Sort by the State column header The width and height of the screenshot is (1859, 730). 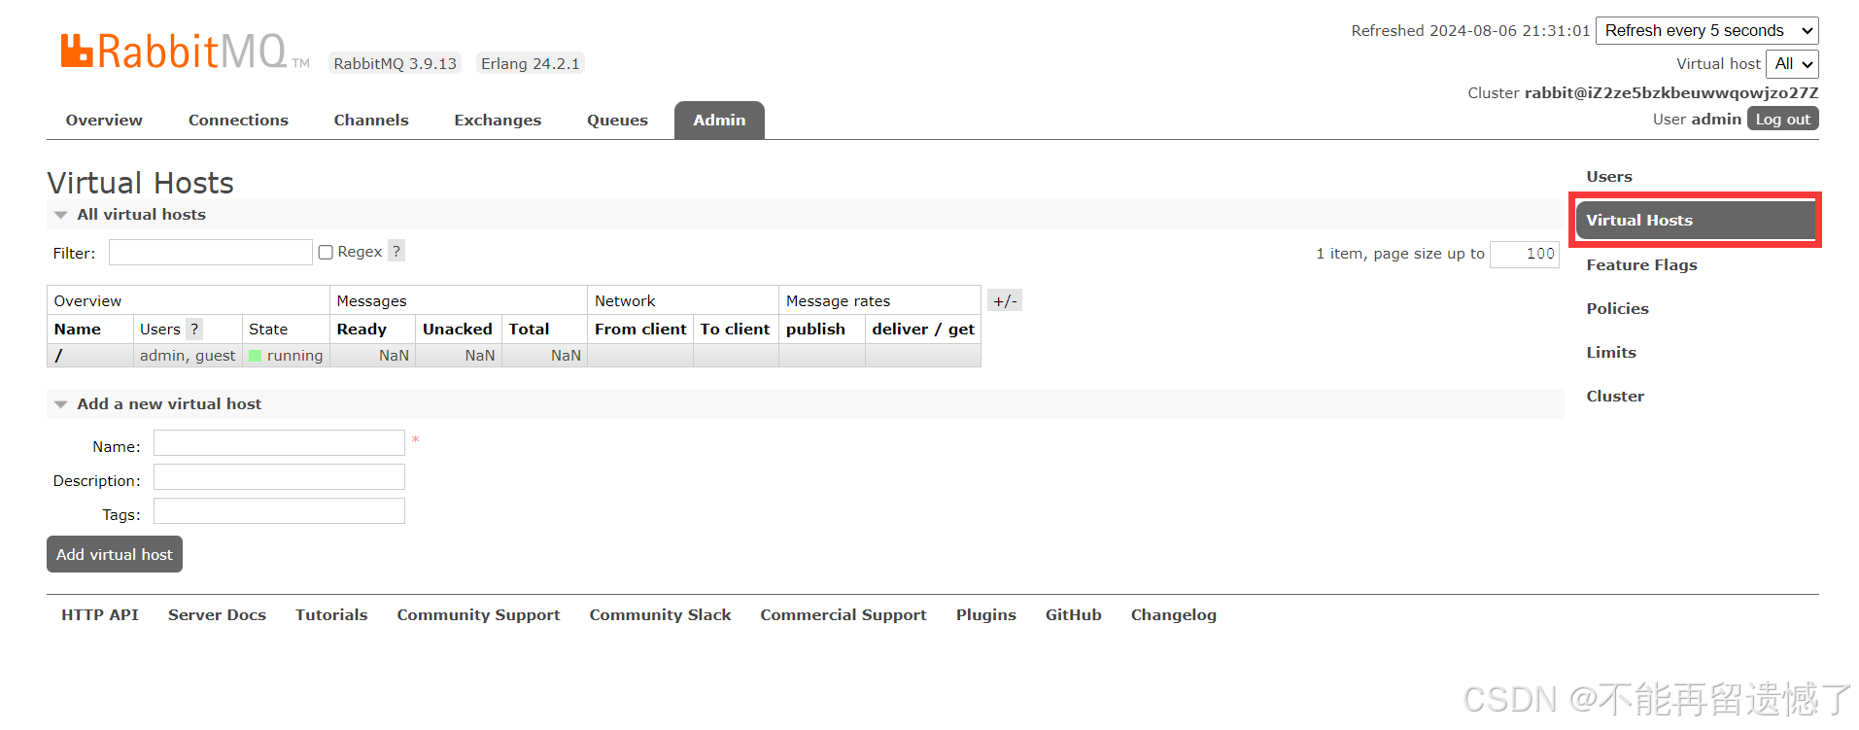(x=268, y=329)
